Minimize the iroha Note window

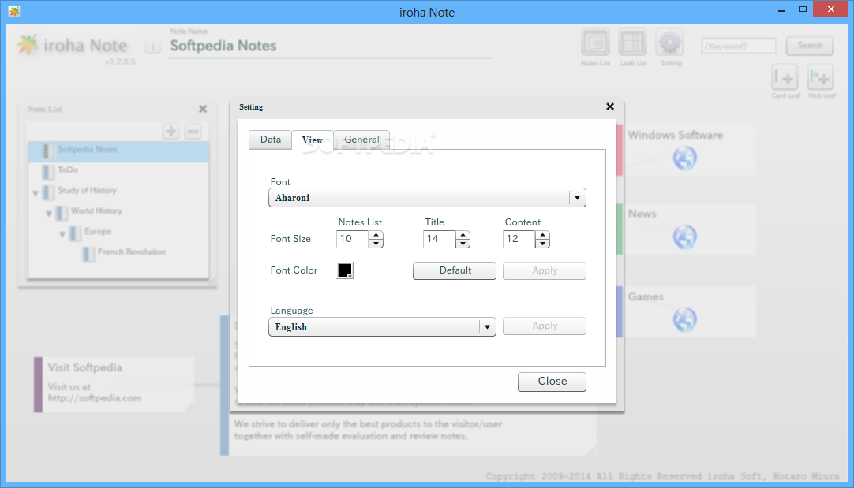pyautogui.click(x=781, y=9)
